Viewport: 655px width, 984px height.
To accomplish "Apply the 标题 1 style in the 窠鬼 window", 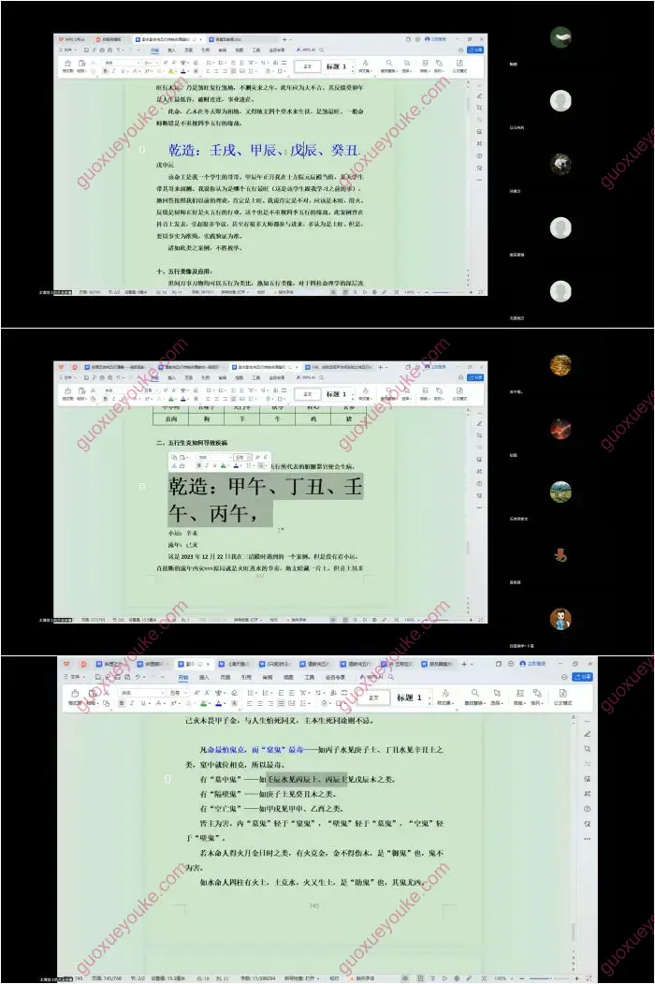I will pyautogui.click(x=410, y=698).
